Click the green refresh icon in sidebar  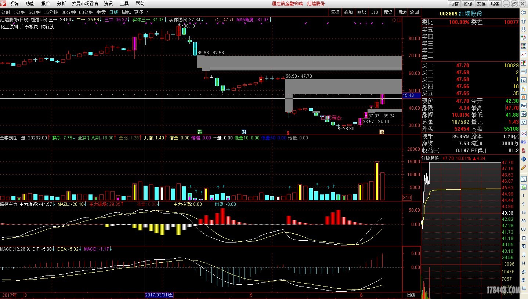pos(523,187)
